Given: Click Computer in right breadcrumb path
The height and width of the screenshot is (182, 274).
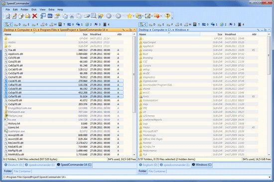Looking at the screenshot, I should 158,30.
